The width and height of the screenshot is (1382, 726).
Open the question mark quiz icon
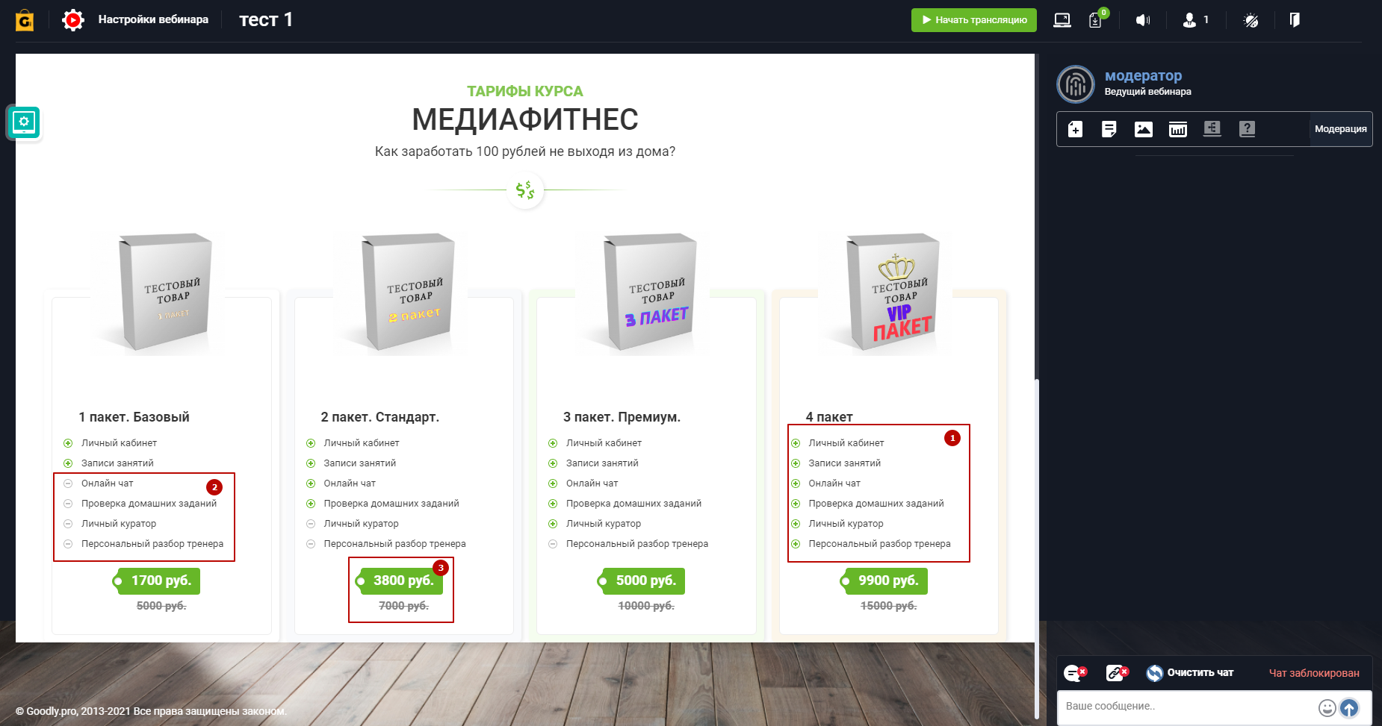(1247, 129)
